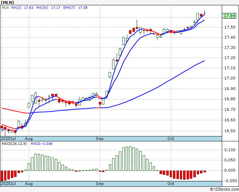
Task: Click the 16.90 price axis label
Action: point(230,89)
